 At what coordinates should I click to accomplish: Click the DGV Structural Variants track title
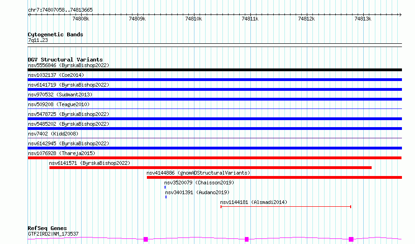pyautogui.click(x=65, y=60)
